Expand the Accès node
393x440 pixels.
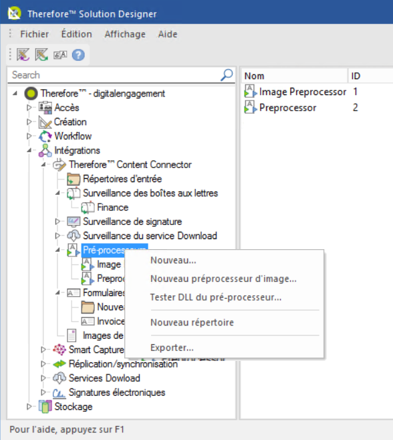pos(29,107)
